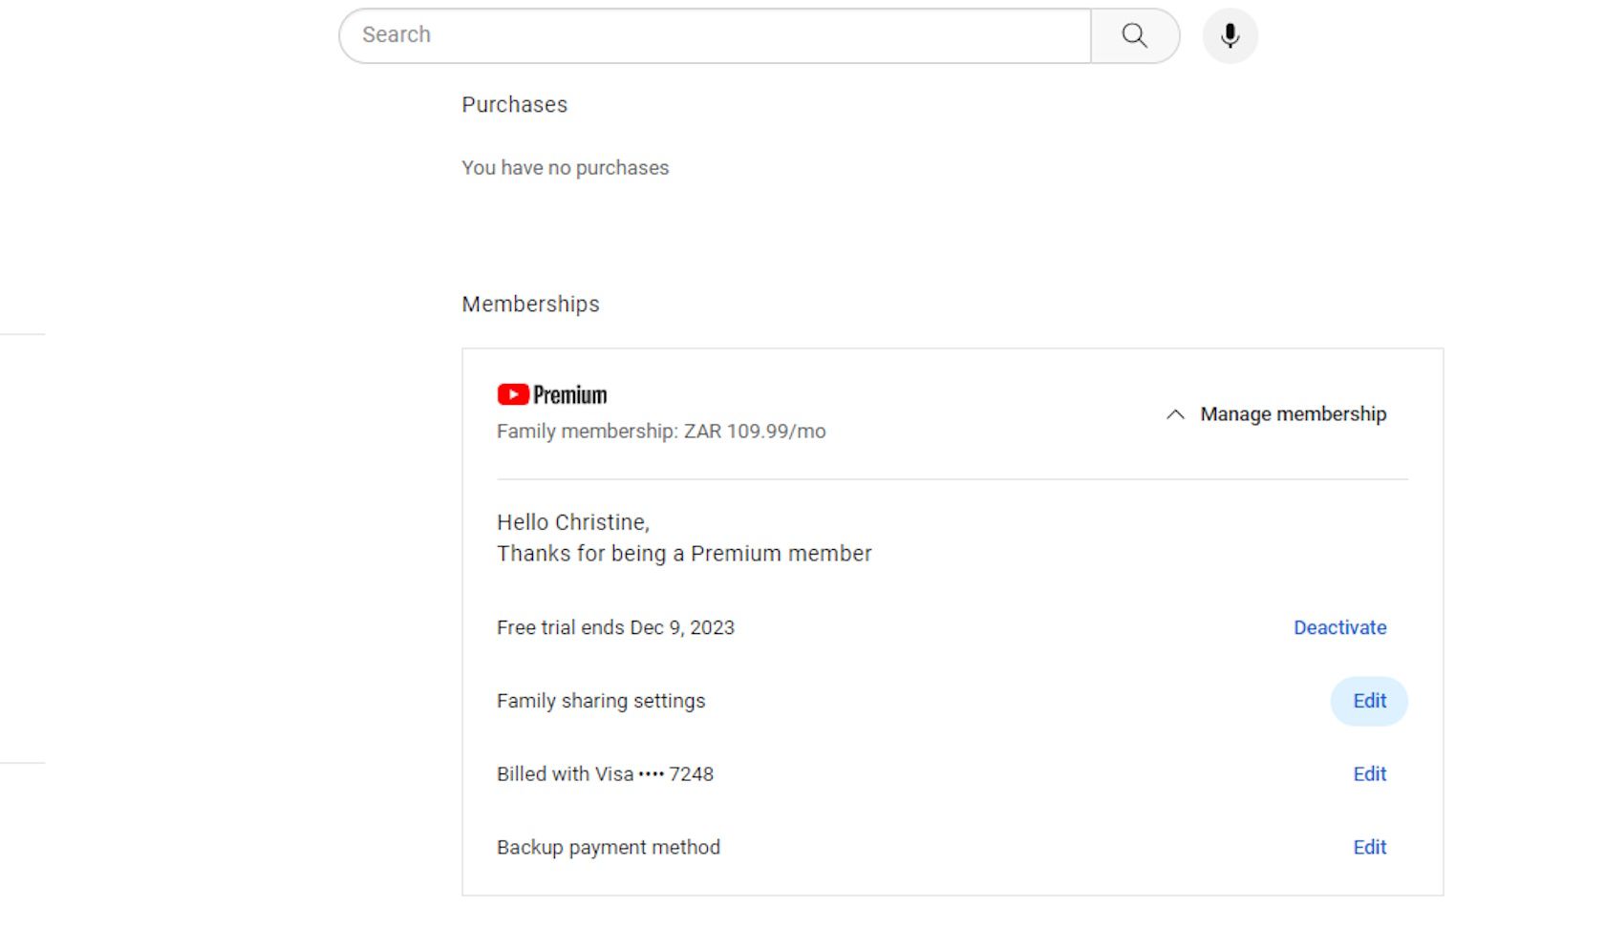Click the YouTube Premium logo
Screen dimensions: 1605x929
(x=551, y=393)
